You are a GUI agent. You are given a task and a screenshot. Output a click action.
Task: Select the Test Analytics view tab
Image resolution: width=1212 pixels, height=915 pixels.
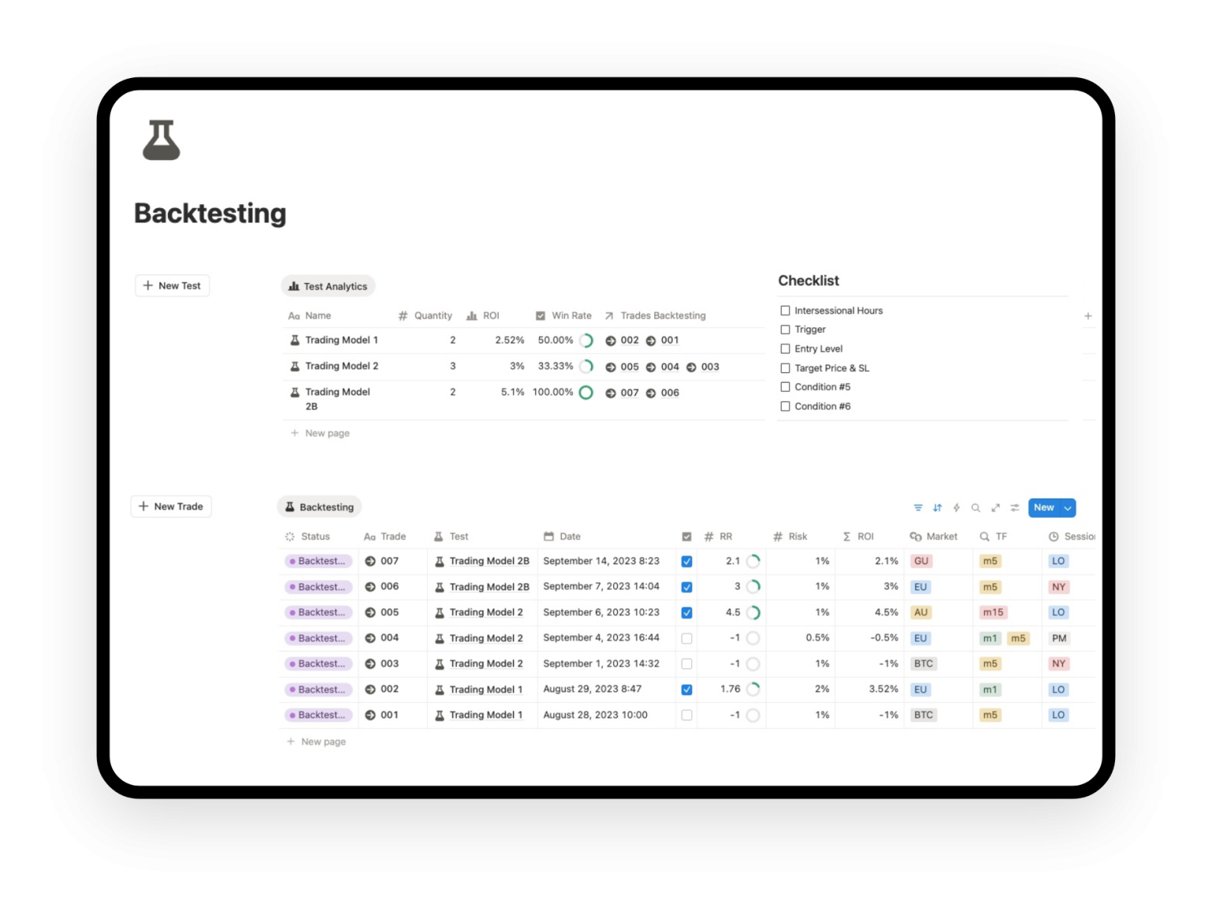pyautogui.click(x=327, y=286)
